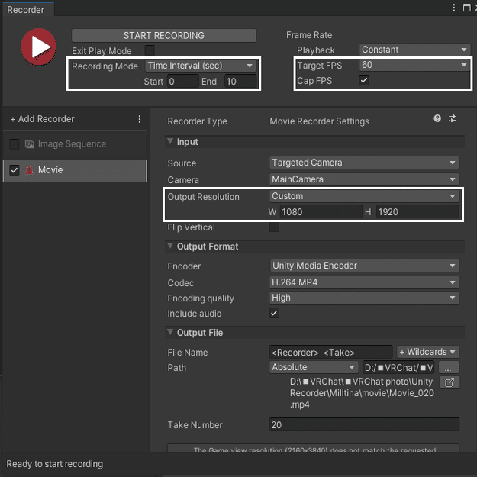The width and height of the screenshot is (477, 477).
Task: Browse for output path with ellipsis button
Action: [449, 368]
